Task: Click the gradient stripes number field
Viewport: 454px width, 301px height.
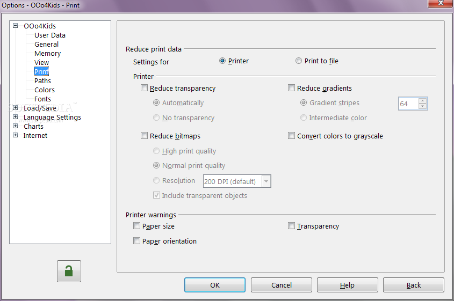Action: (x=408, y=104)
